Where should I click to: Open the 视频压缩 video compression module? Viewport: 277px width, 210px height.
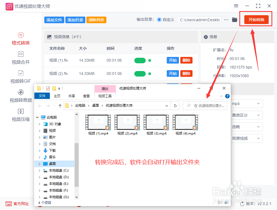(21, 116)
